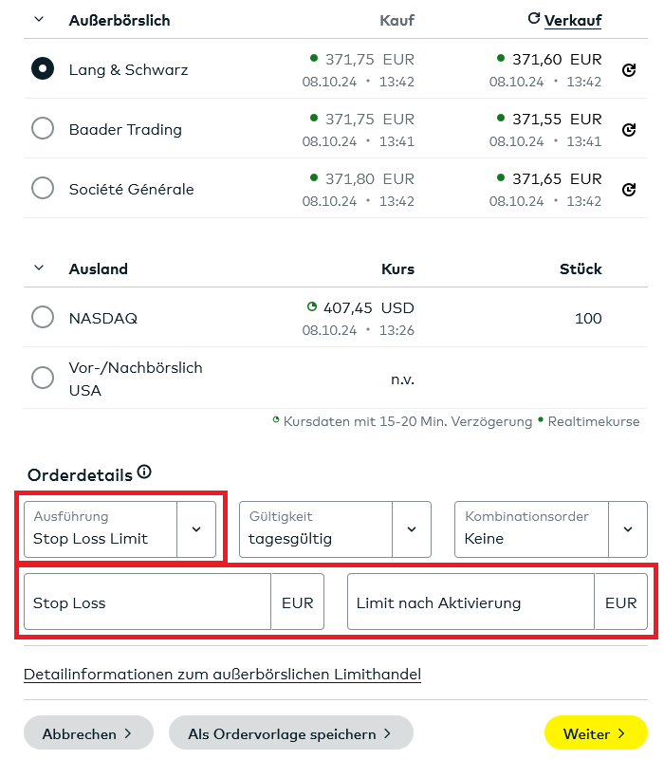The image size is (664, 778).
Task: Select NASDAQ exchange option
Action: coord(43,318)
